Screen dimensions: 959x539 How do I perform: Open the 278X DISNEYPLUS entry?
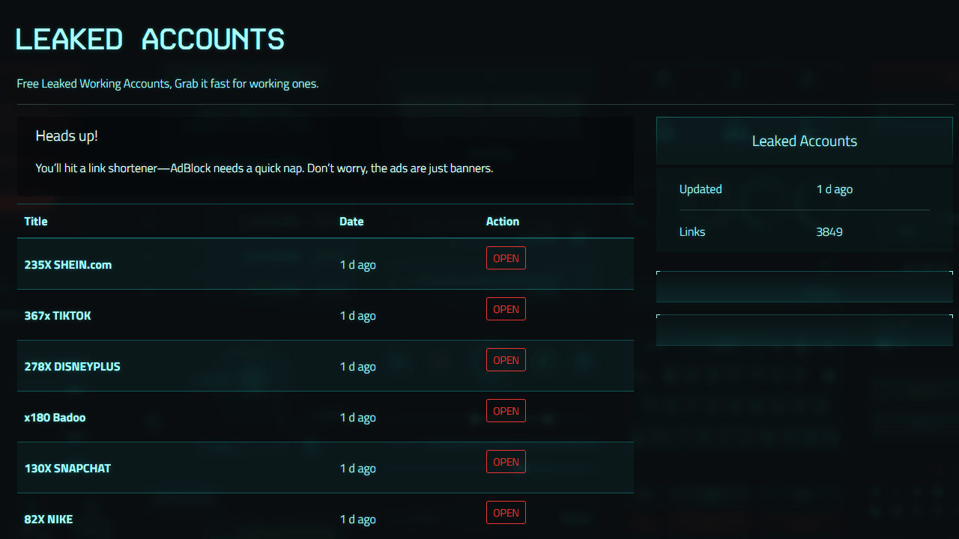pyautogui.click(x=73, y=366)
